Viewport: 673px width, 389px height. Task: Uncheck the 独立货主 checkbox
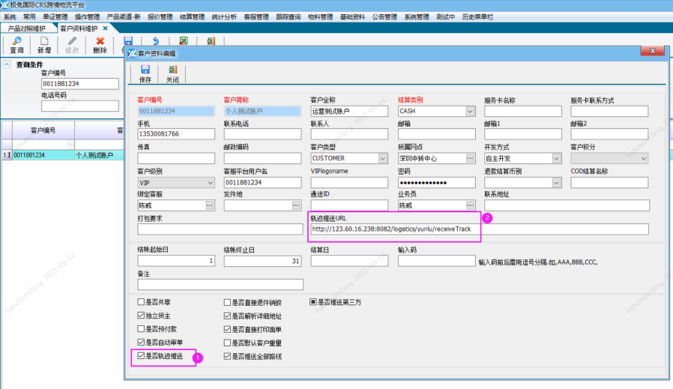[141, 316]
